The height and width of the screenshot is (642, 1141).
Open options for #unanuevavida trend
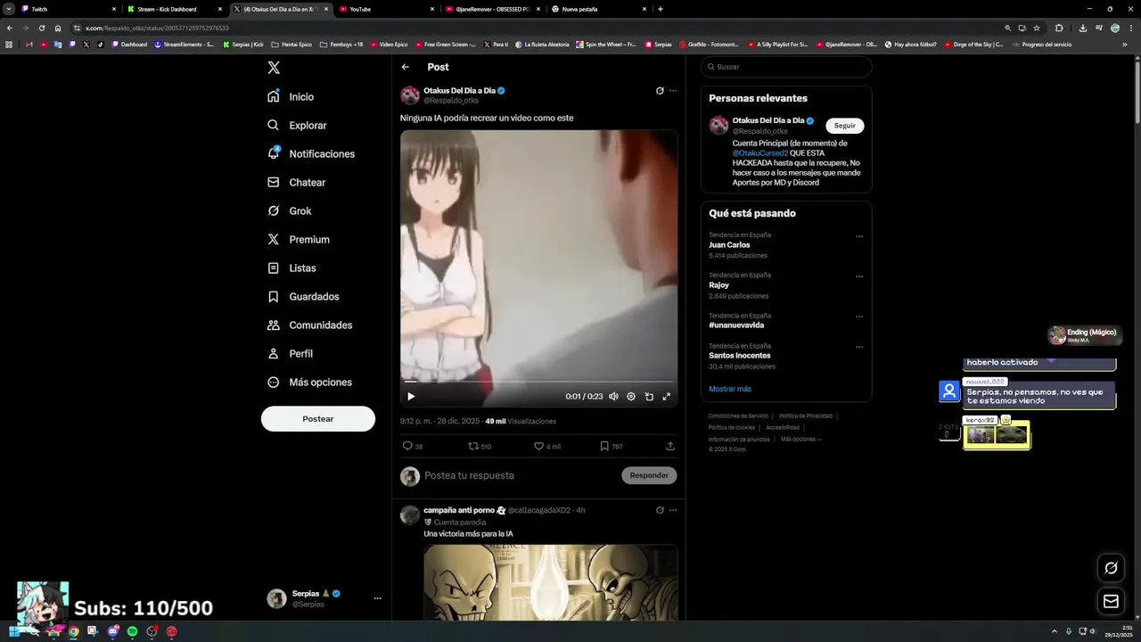[859, 317]
